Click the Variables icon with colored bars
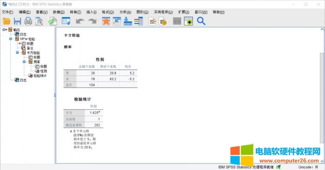Screen dimensions: 325x170 138,21
